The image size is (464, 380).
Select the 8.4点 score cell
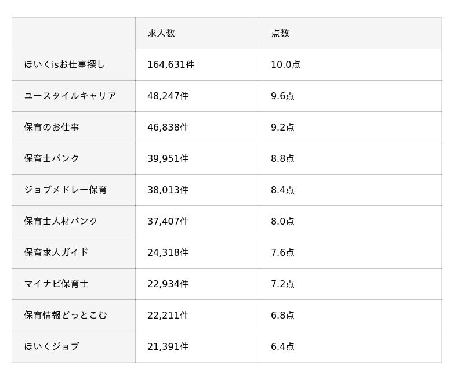(x=282, y=190)
